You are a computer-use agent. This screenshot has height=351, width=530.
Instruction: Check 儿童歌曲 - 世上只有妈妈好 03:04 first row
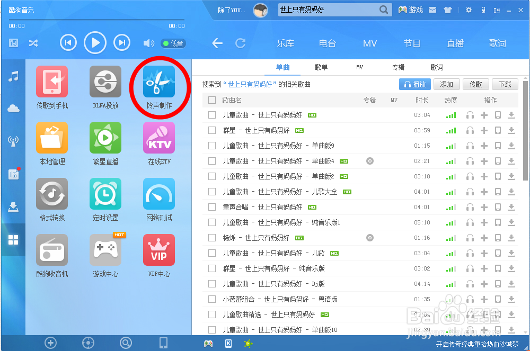coord(212,115)
